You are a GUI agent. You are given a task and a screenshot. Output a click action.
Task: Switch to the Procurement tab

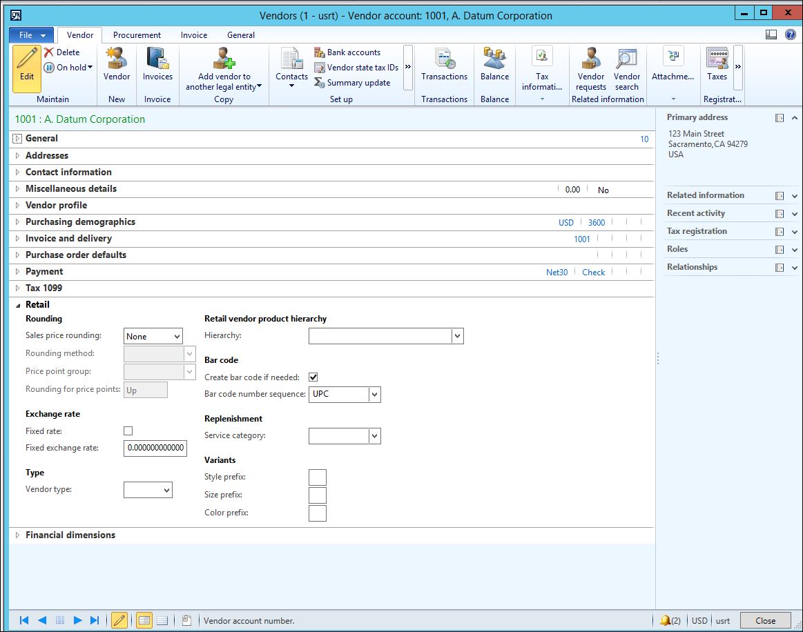point(137,35)
